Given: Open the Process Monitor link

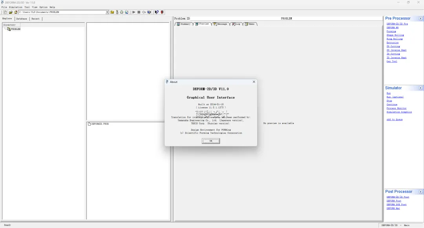Looking at the screenshot, I should point(397,108).
